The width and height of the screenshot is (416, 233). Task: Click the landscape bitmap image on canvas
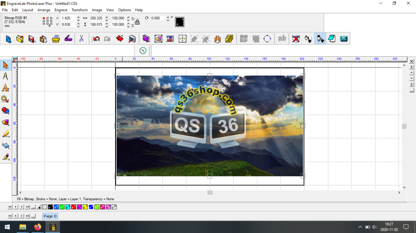(x=210, y=126)
